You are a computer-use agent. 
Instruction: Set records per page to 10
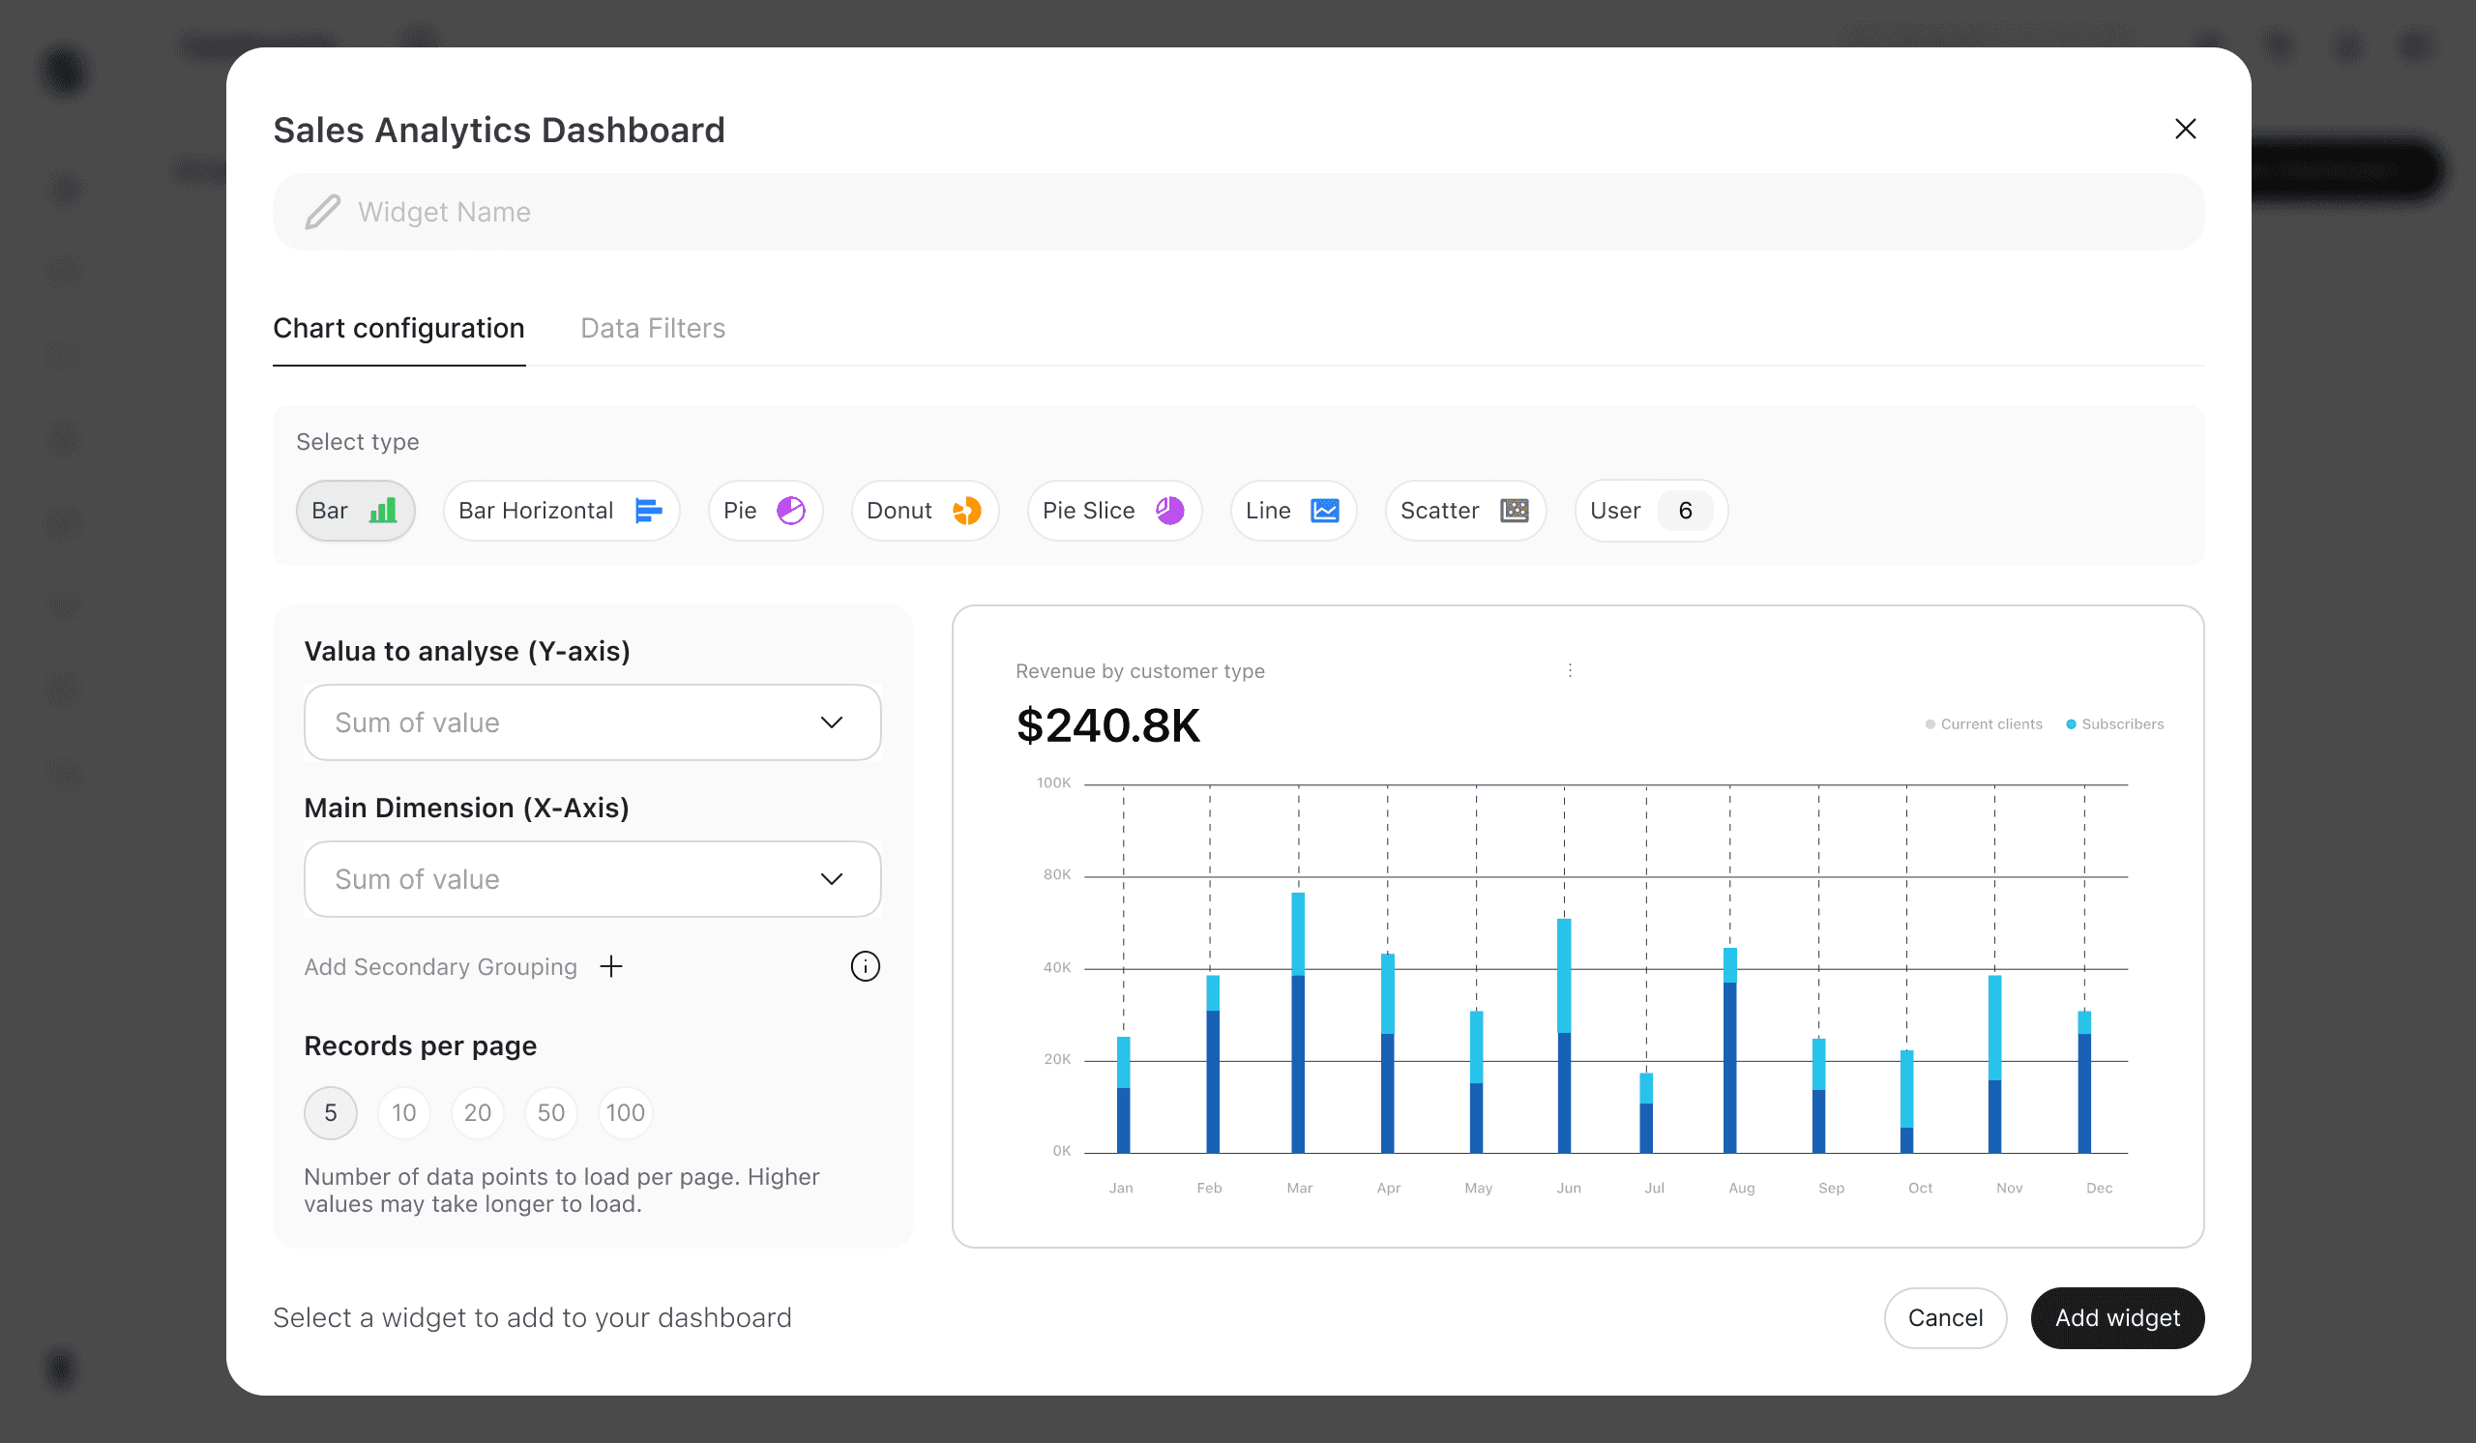(404, 1113)
